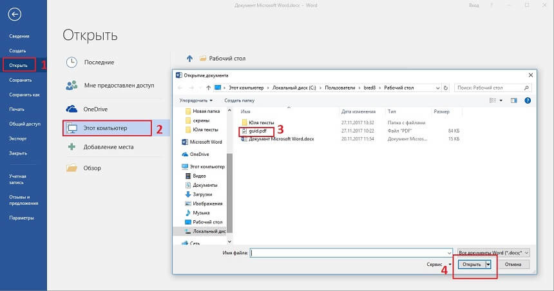Select OneDrive cloud icon in Open page

(x=72, y=109)
